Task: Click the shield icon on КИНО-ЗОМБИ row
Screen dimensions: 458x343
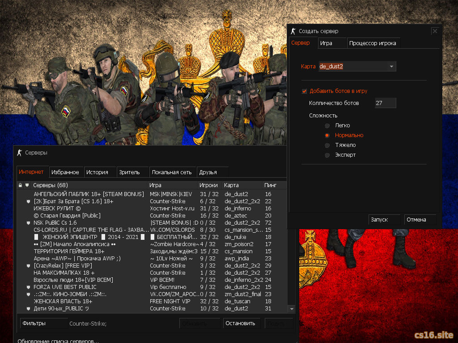Action: [28, 294]
